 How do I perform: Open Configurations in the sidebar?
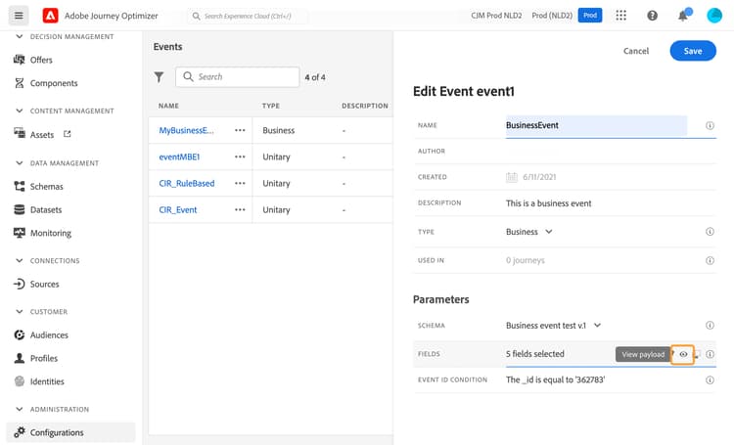point(57,432)
